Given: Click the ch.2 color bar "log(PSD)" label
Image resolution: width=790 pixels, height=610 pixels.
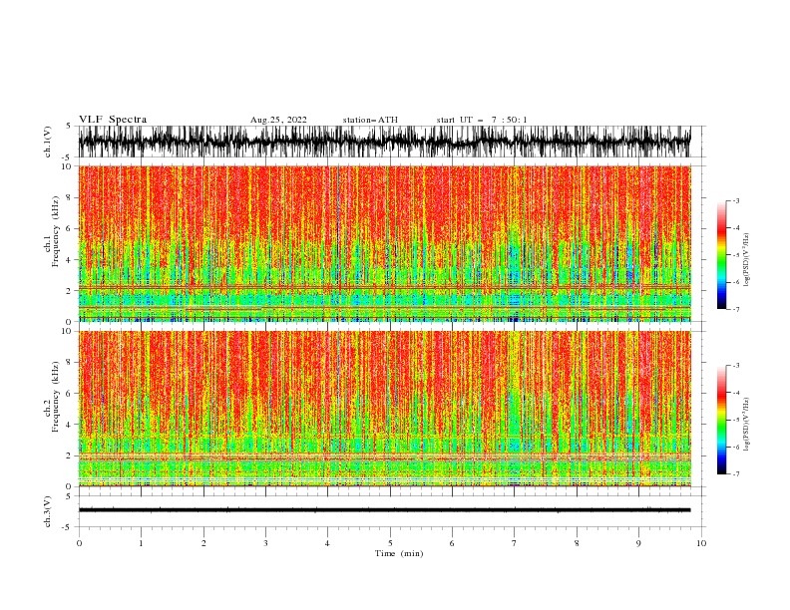Looking at the screenshot, I should pos(747,425).
